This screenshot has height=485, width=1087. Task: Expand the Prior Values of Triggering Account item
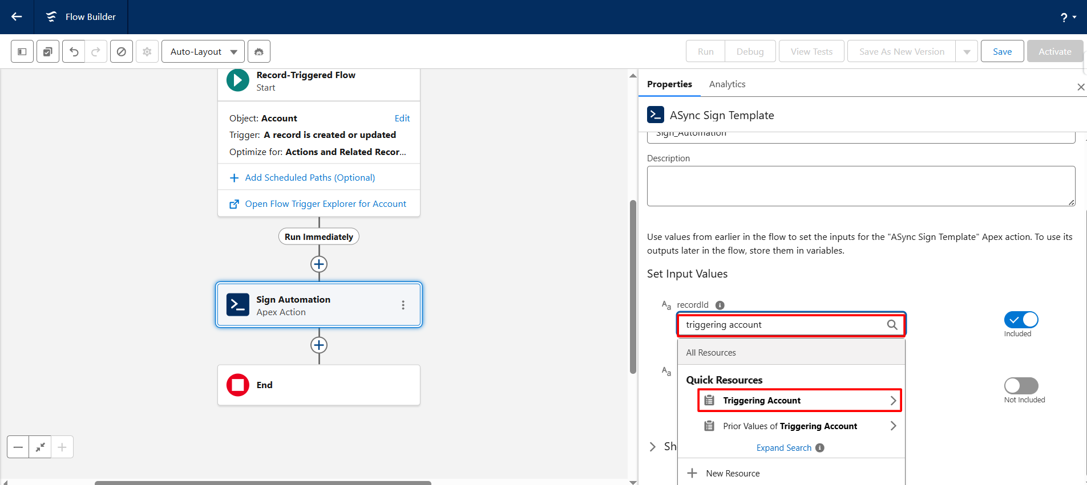click(893, 426)
